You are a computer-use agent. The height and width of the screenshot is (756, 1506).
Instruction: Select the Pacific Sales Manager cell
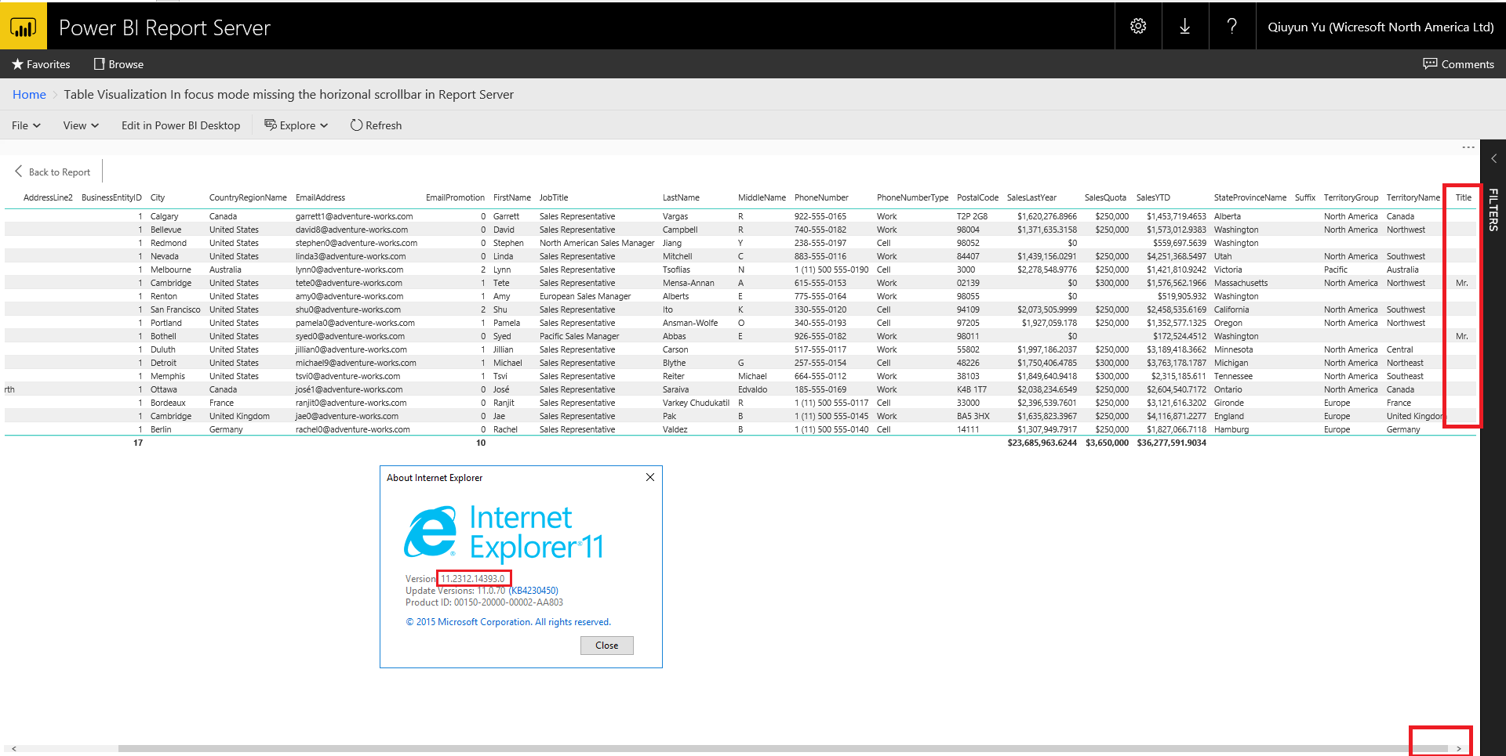click(579, 336)
